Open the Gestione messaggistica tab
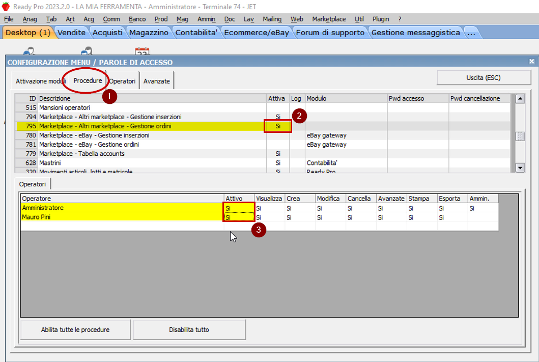 click(416, 33)
